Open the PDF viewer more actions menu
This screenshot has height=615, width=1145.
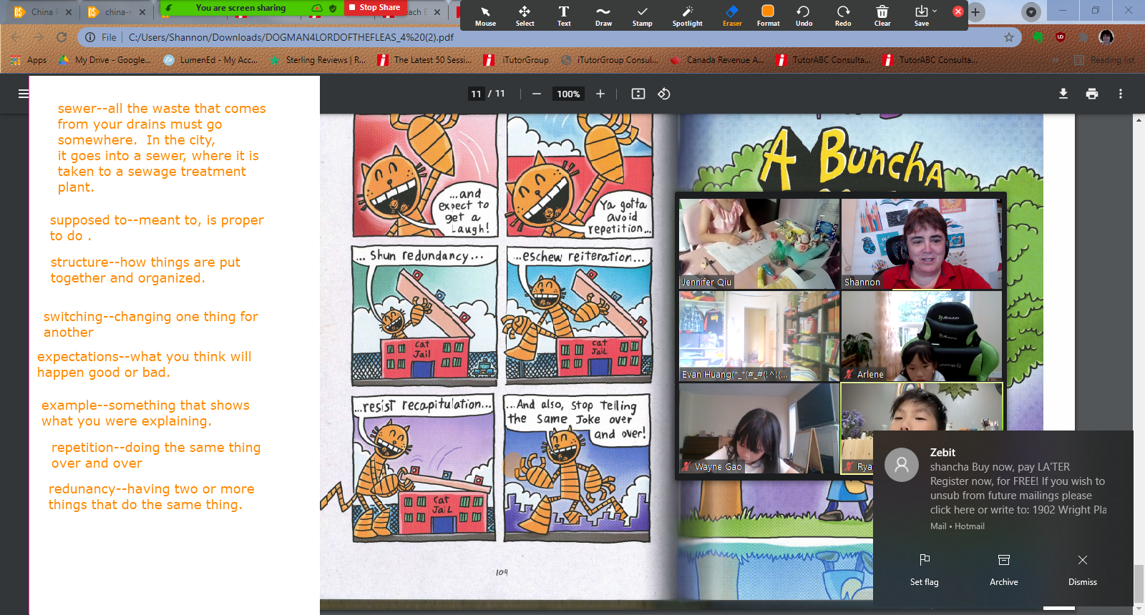point(1121,94)
